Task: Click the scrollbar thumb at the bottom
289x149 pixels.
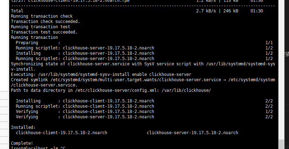Action: (281, 144)
